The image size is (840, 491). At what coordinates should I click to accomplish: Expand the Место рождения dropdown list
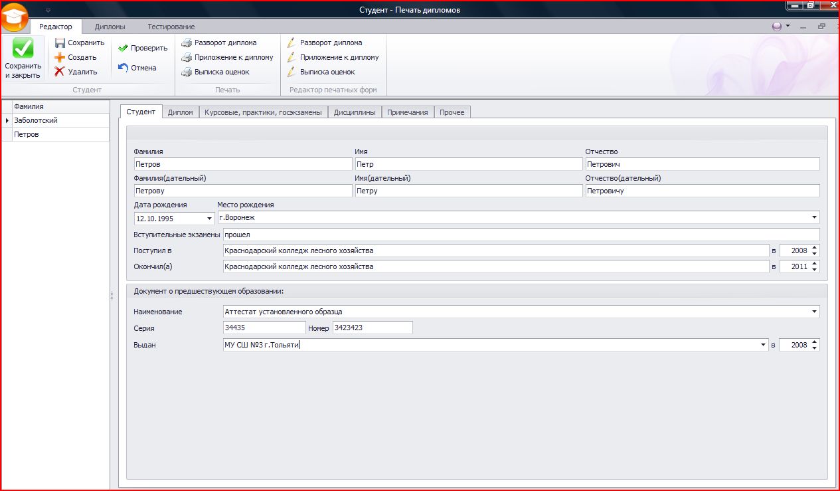814,218
